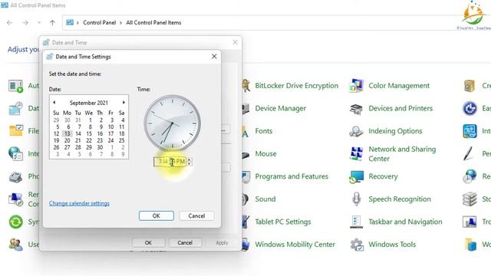Select Control Panel in the breadcrumb

pyautogui.click(x=99, y=22)
